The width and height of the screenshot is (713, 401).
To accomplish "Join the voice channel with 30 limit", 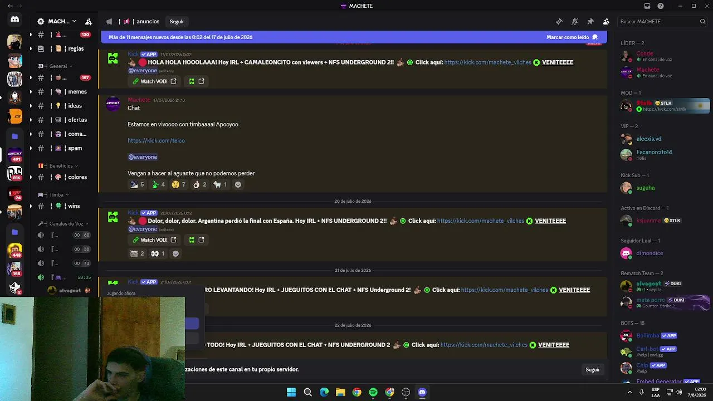I will 64,250.
